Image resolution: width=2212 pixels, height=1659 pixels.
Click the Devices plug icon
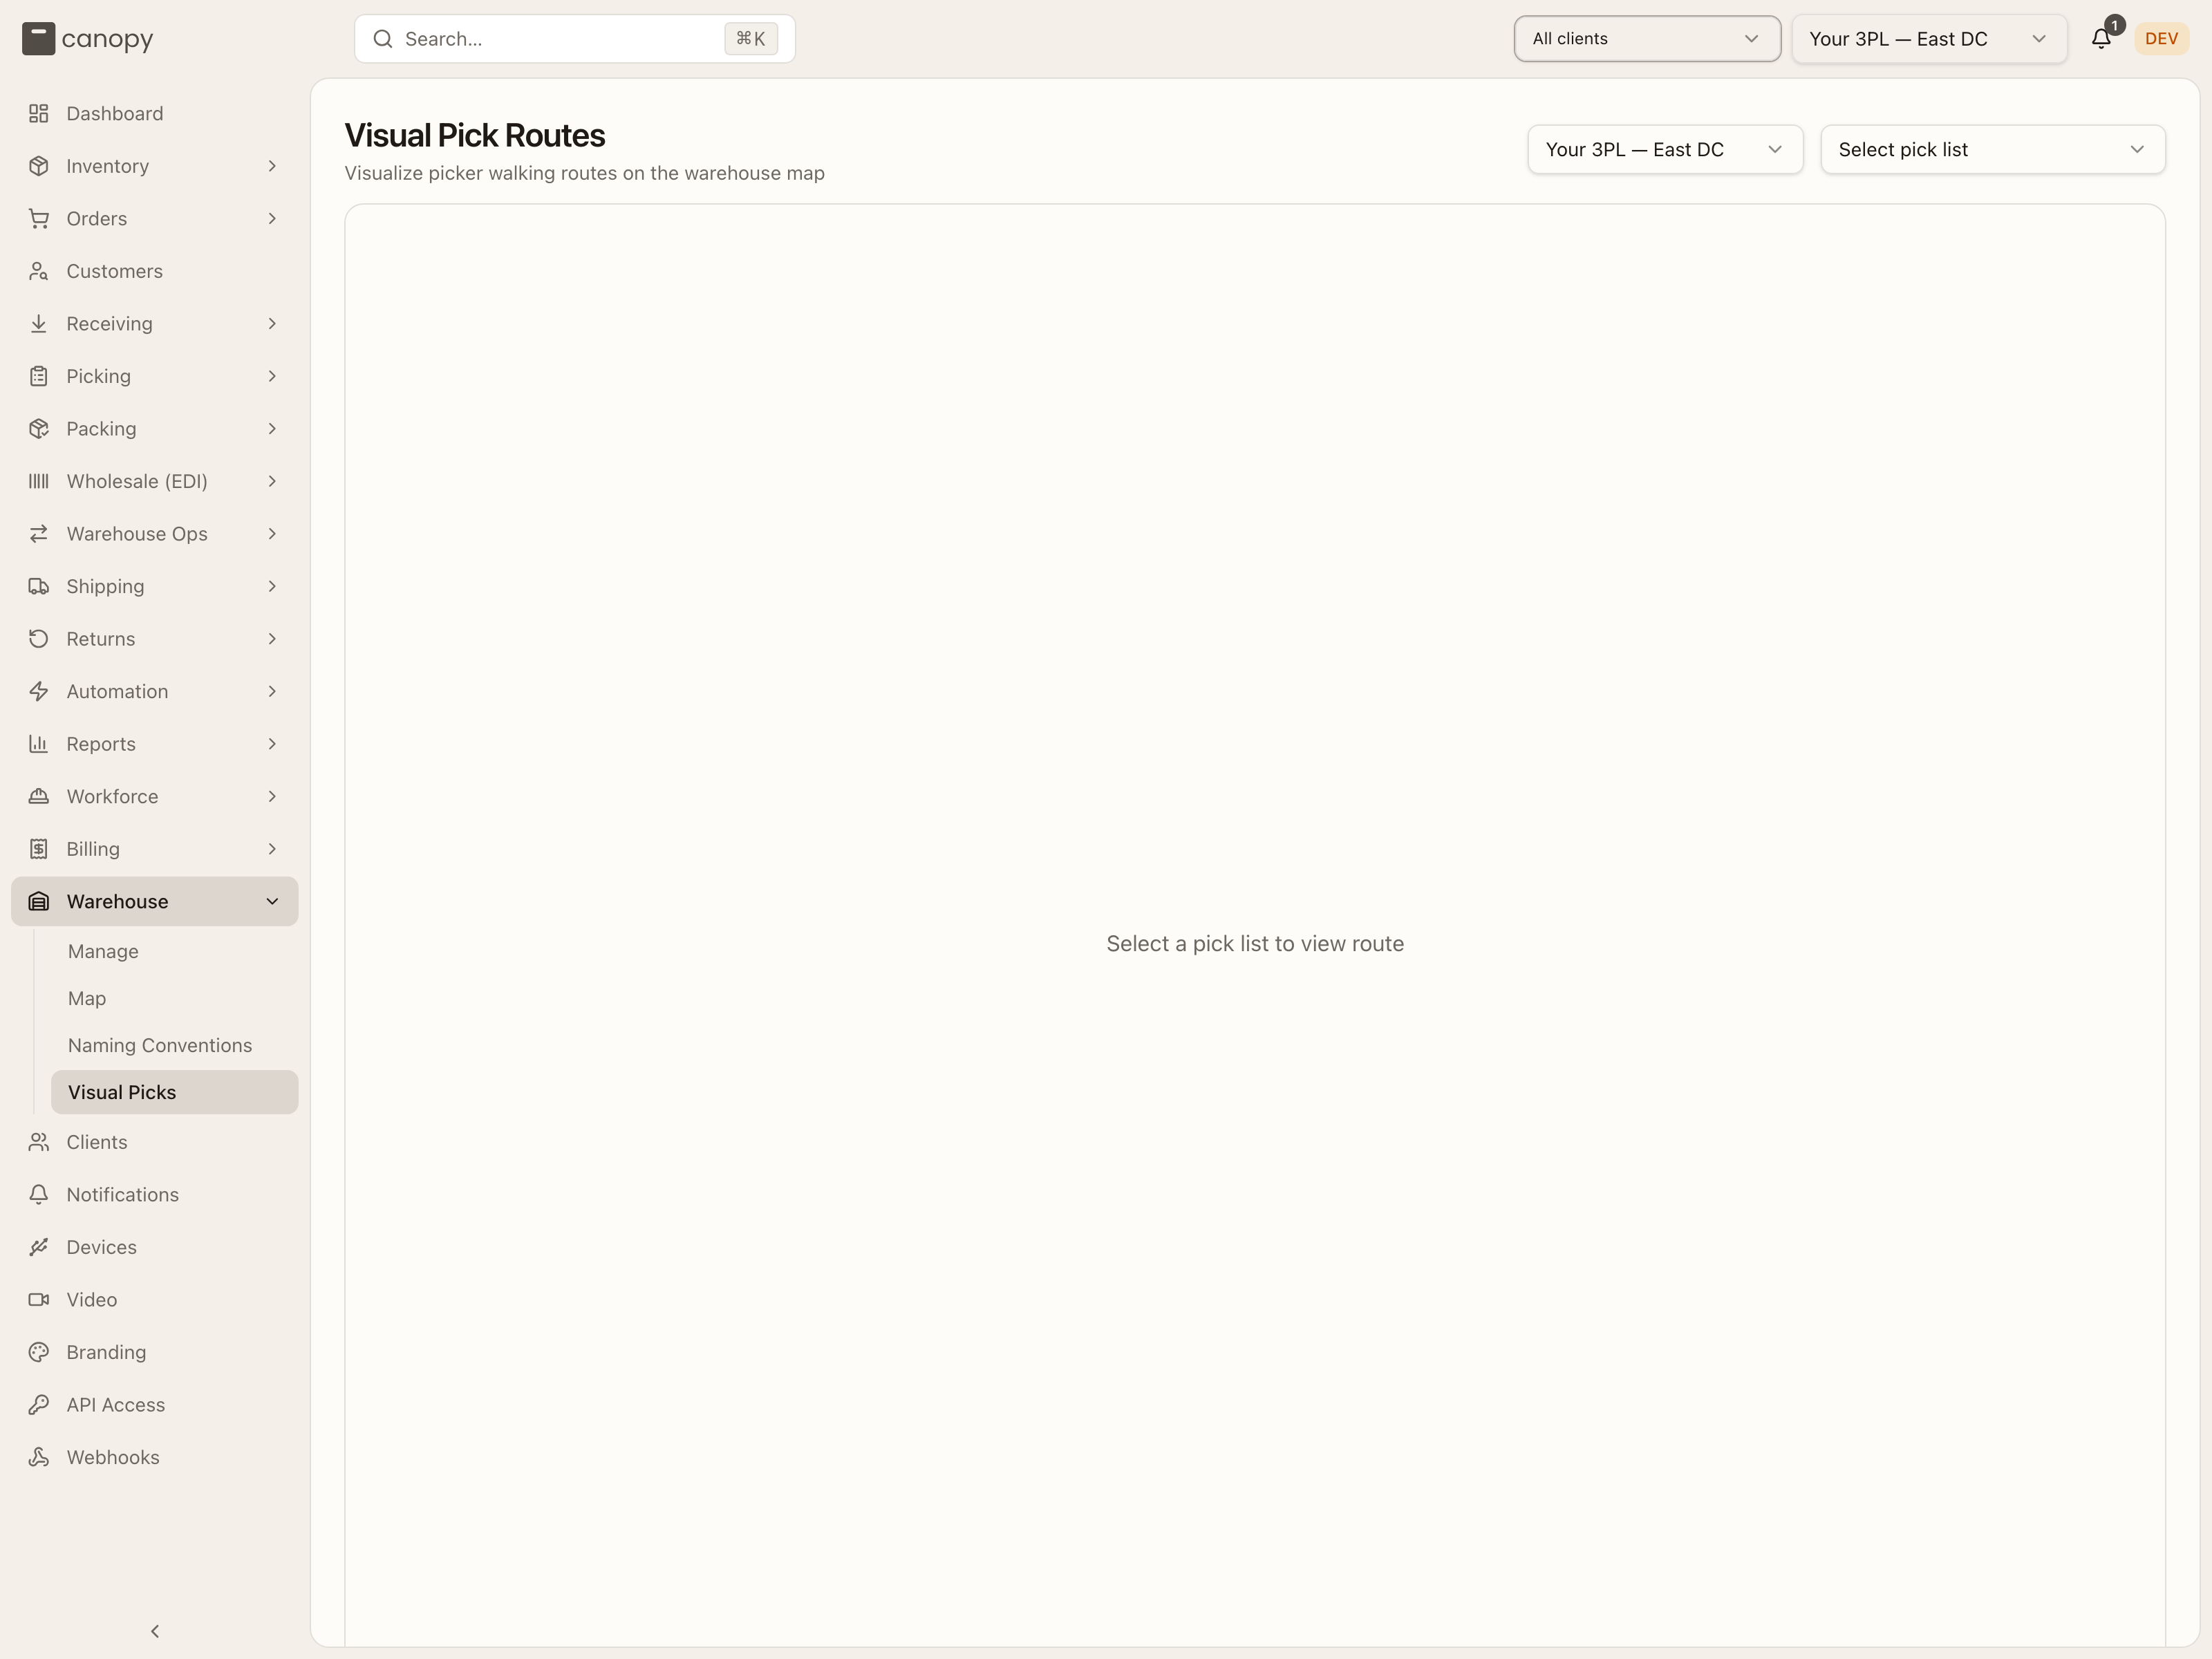[38, 1247]
